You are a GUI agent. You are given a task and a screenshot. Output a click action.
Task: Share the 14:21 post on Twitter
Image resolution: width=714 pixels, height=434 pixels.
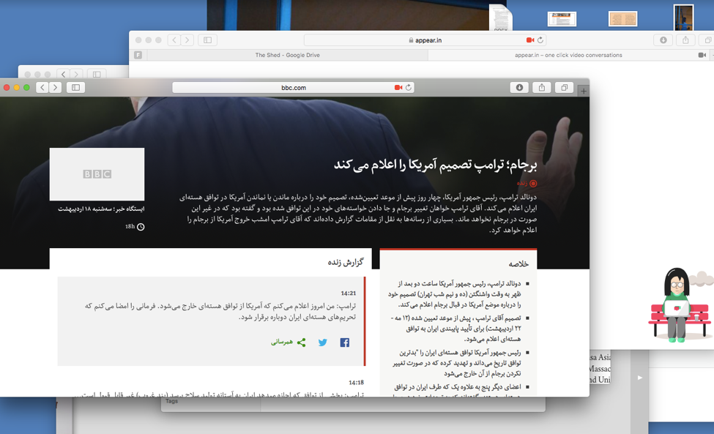point(322,343)
